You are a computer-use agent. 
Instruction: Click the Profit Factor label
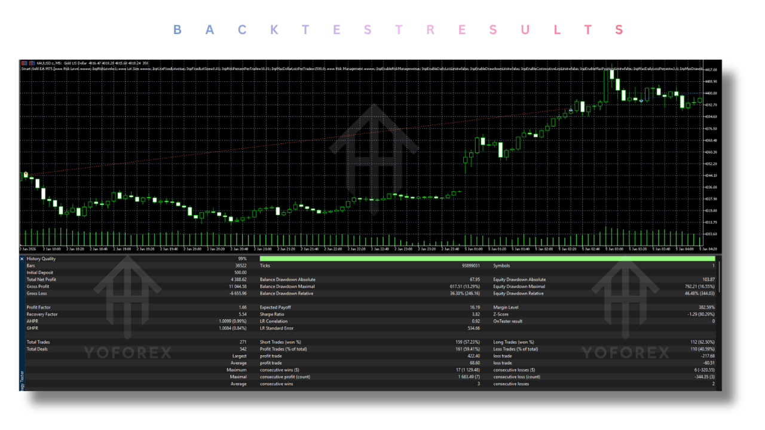click(x=39, y=308)
